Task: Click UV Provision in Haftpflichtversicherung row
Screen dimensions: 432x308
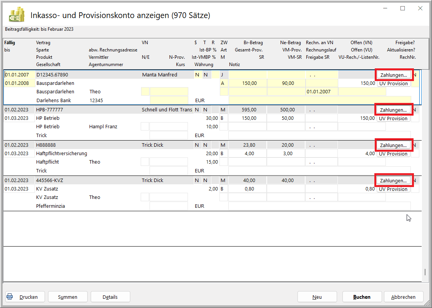Action: (x=393, y=154)
